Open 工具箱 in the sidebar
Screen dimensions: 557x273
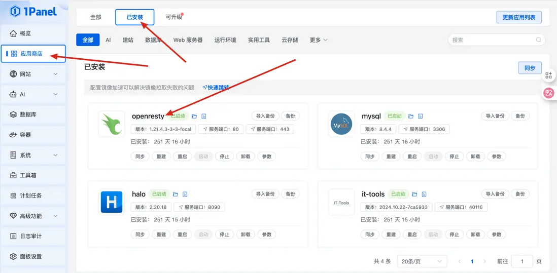point(33,175)
